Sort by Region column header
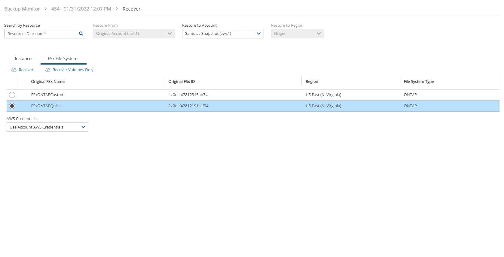Screen dimensions: 504x257 pyautogui.click(x=312, y=82)
